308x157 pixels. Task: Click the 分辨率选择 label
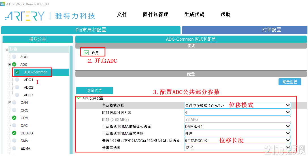pos(111,148)
